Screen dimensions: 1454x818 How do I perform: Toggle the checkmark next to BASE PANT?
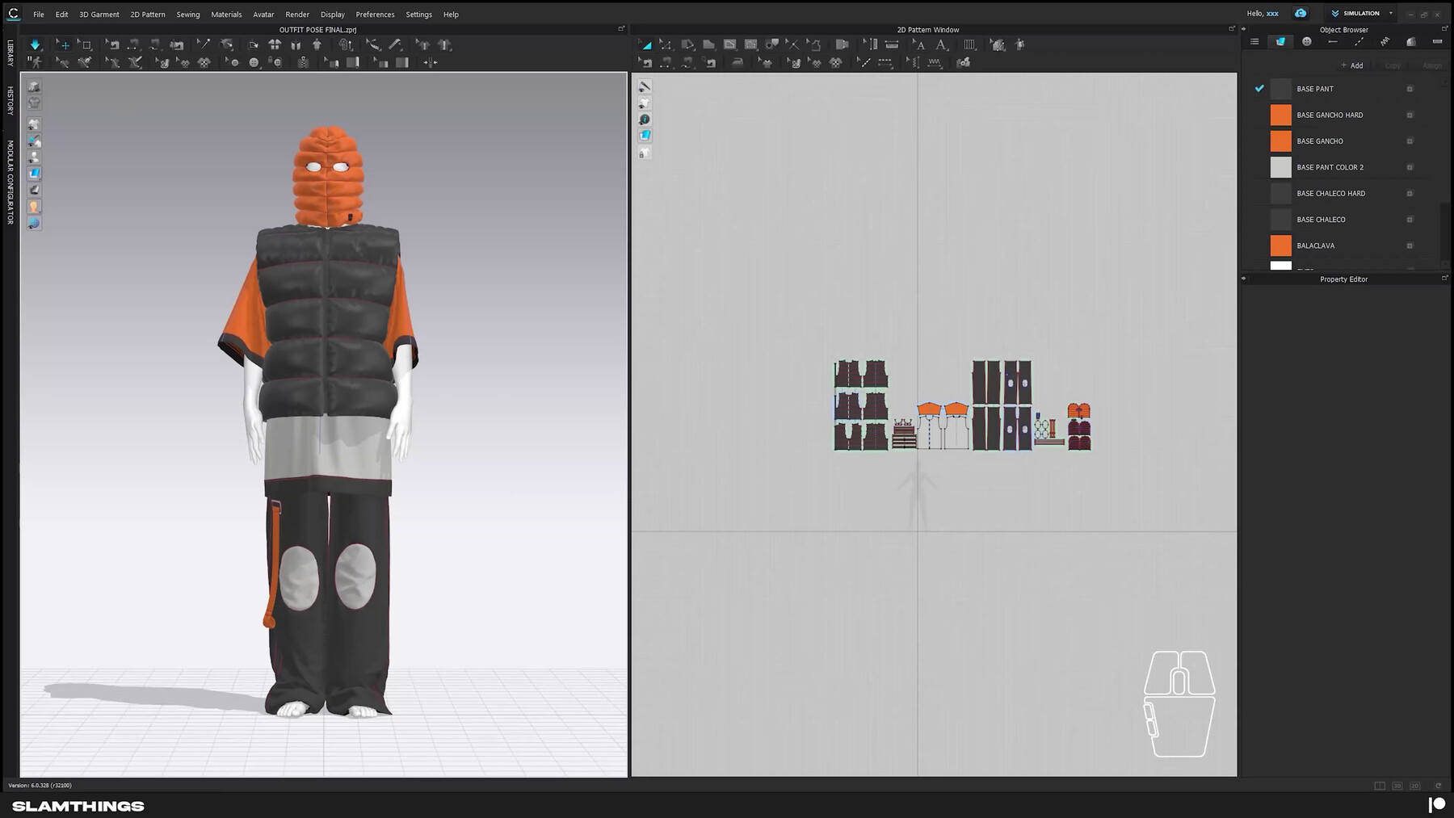1259,89
